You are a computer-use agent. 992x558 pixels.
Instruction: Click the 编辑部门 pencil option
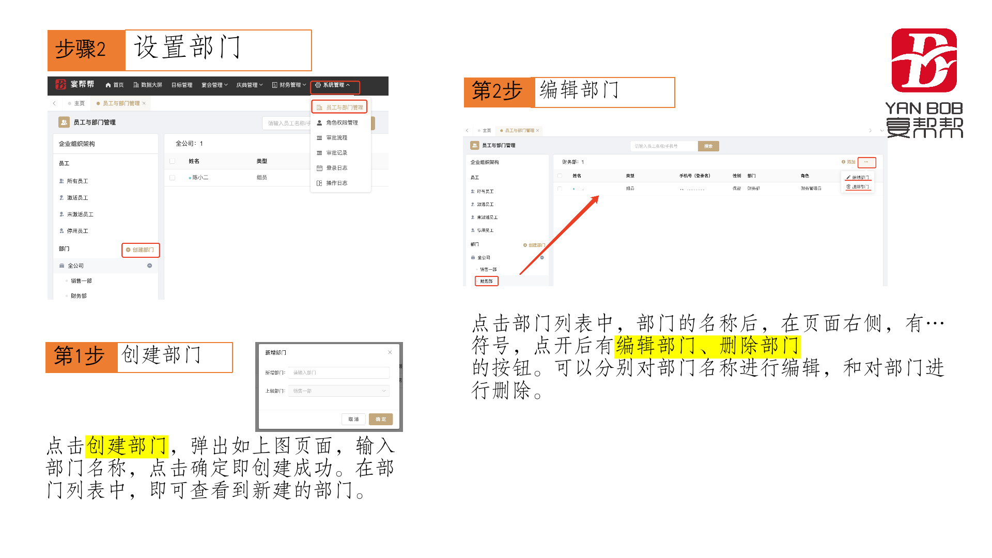pyautogui.click(x=858, y=177)
